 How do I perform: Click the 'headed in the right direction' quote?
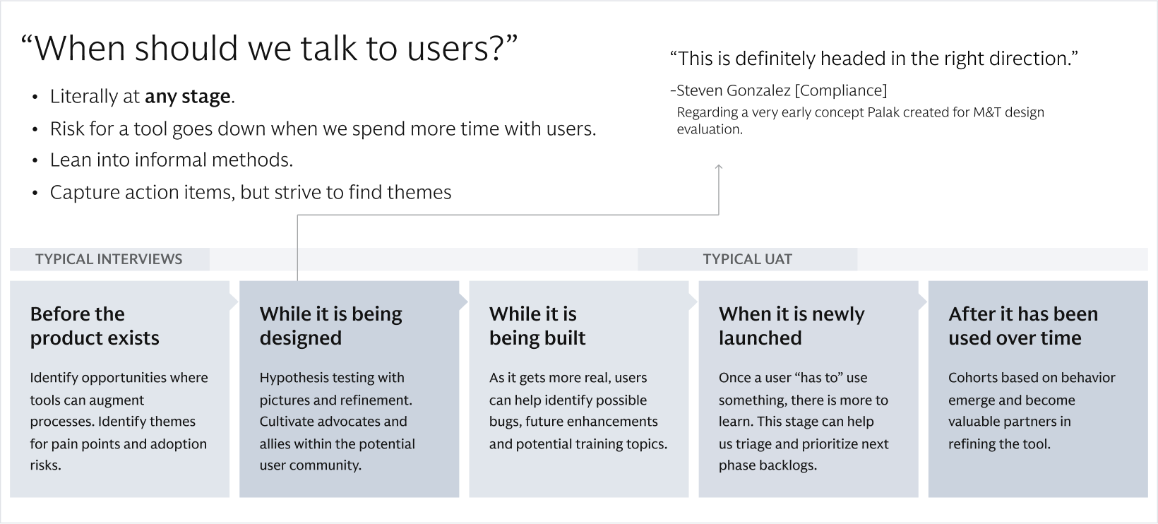click(873, 59)
